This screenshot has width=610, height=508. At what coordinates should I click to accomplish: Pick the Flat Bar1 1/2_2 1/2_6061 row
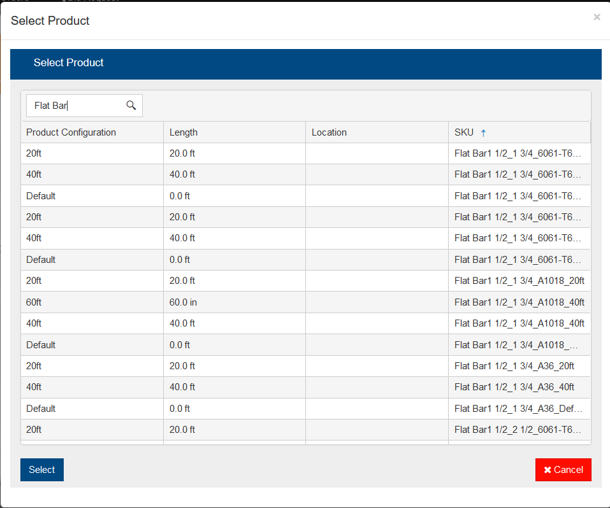518,430
